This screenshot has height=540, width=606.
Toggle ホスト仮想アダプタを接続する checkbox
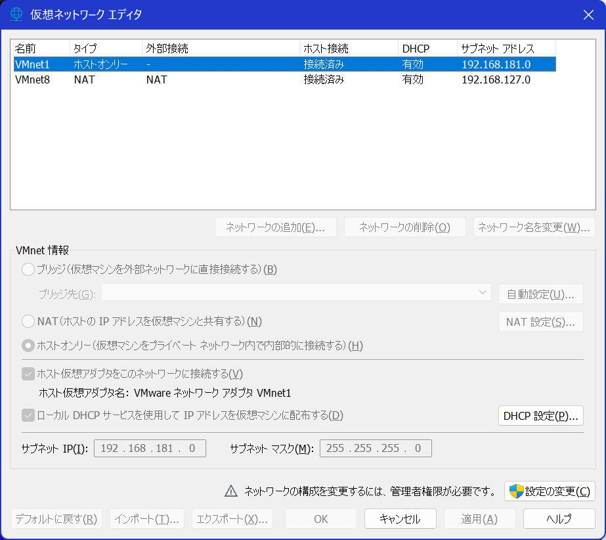pos(28,374)
